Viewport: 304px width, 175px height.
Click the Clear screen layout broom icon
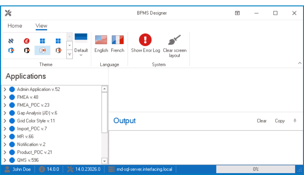point(174,40)
